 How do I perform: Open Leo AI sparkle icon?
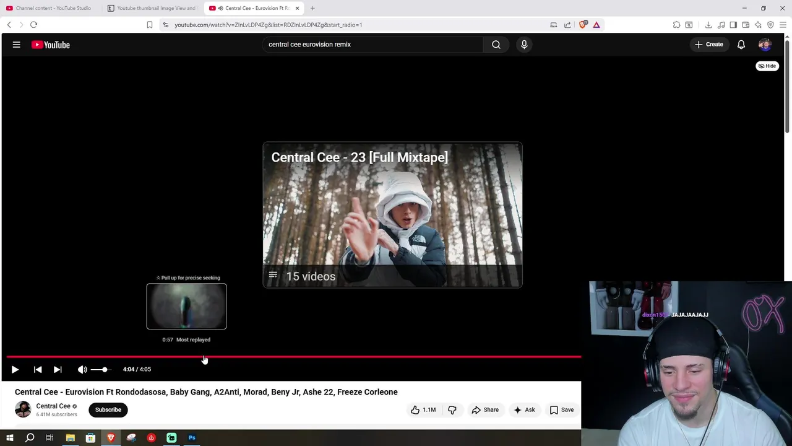[x=758, y=25]
